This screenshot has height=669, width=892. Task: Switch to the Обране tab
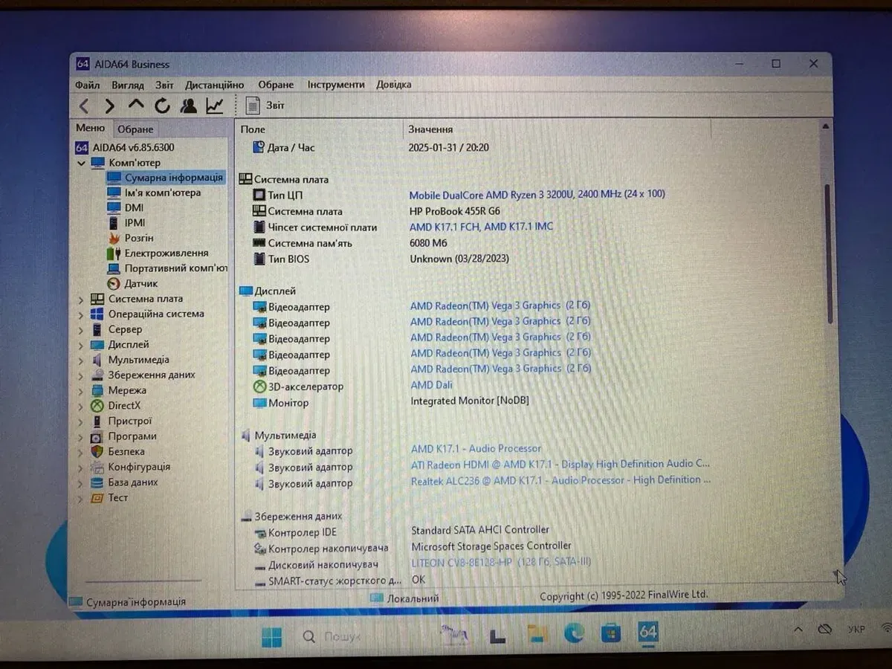pos(135,129)
